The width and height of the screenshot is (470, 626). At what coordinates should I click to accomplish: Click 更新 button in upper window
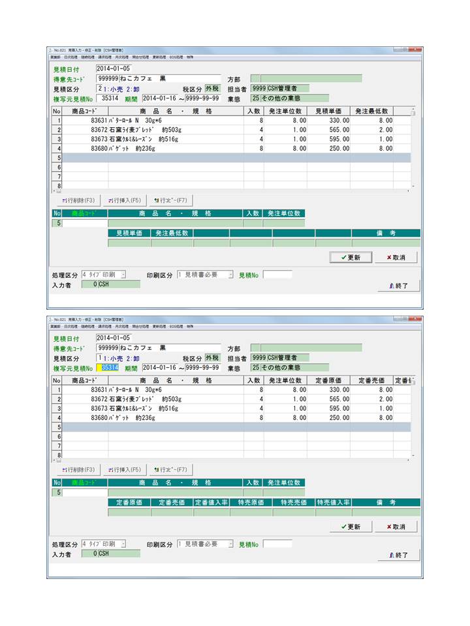click(351, 258)
